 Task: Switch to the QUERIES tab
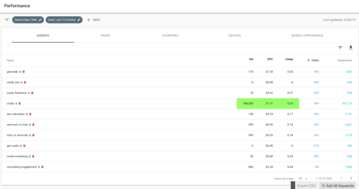tap(43, 35)
